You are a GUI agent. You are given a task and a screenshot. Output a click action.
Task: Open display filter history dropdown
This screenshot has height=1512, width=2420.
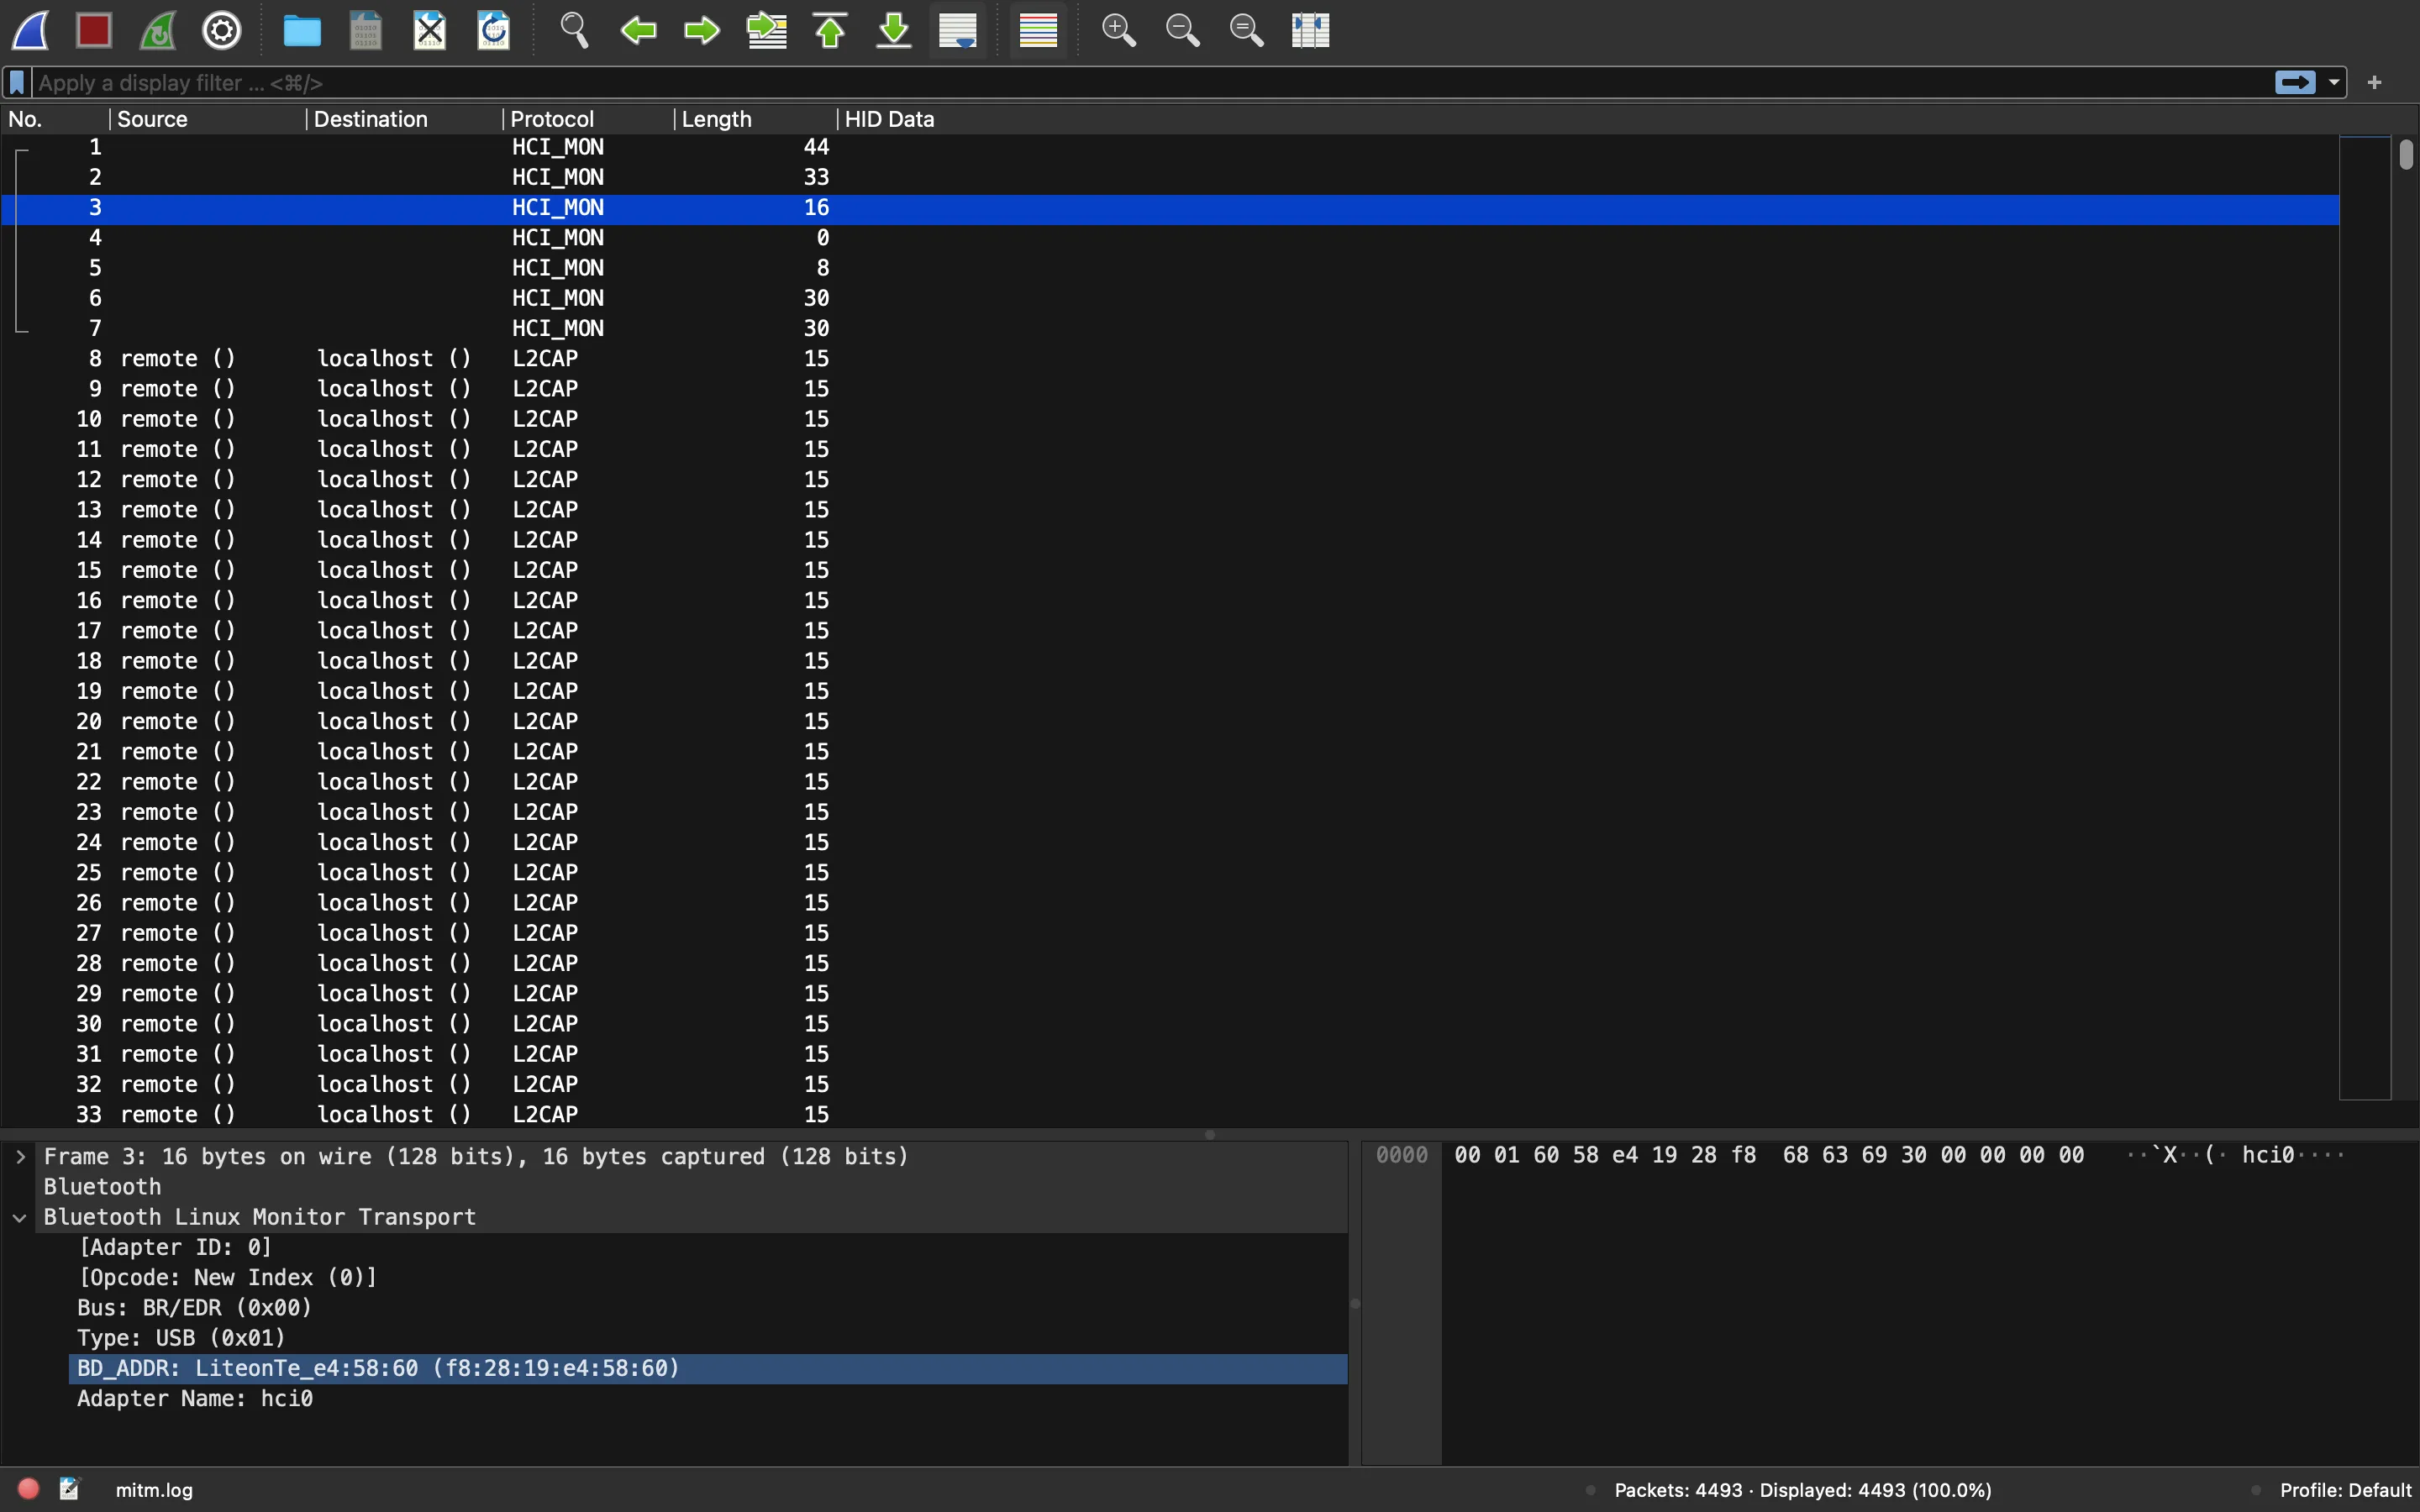point(2335,83)
